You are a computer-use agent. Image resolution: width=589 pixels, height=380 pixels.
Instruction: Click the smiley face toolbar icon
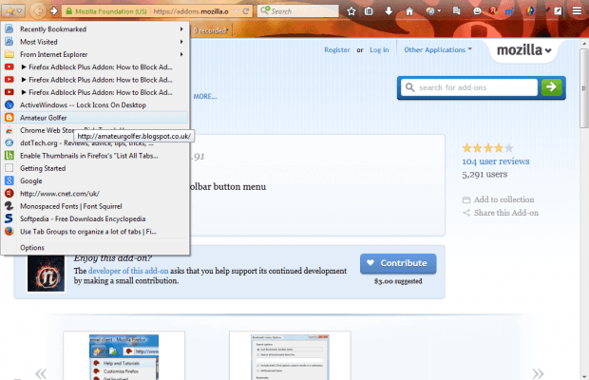pyautogui.click(x=477, y=11)
